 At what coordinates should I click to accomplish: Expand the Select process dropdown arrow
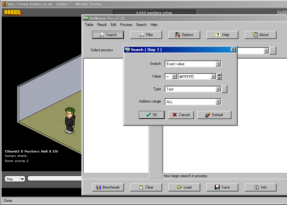pyautogui.click(x=266, y=51)
